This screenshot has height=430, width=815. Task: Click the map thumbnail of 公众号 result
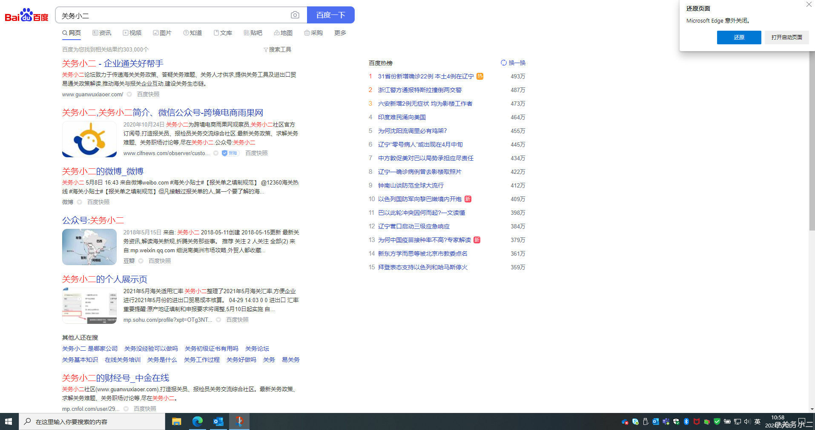(89, 247)
